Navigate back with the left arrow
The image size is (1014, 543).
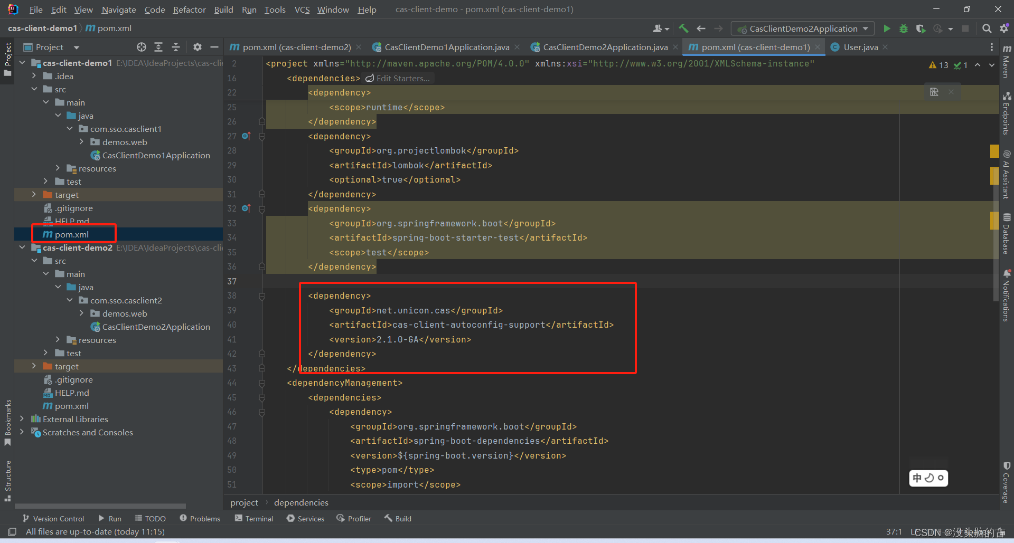tap(701, 28)
